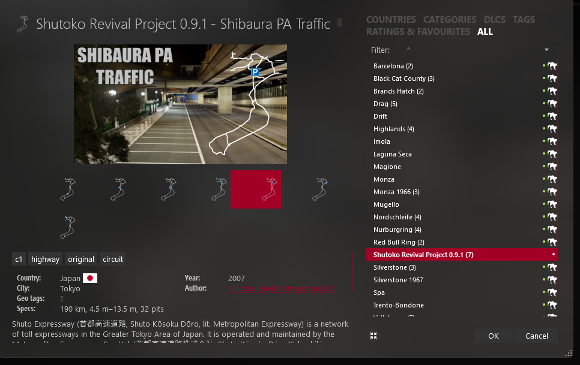Switch to the DLCS tab
The image size is (580, 365).
[495, 20]
